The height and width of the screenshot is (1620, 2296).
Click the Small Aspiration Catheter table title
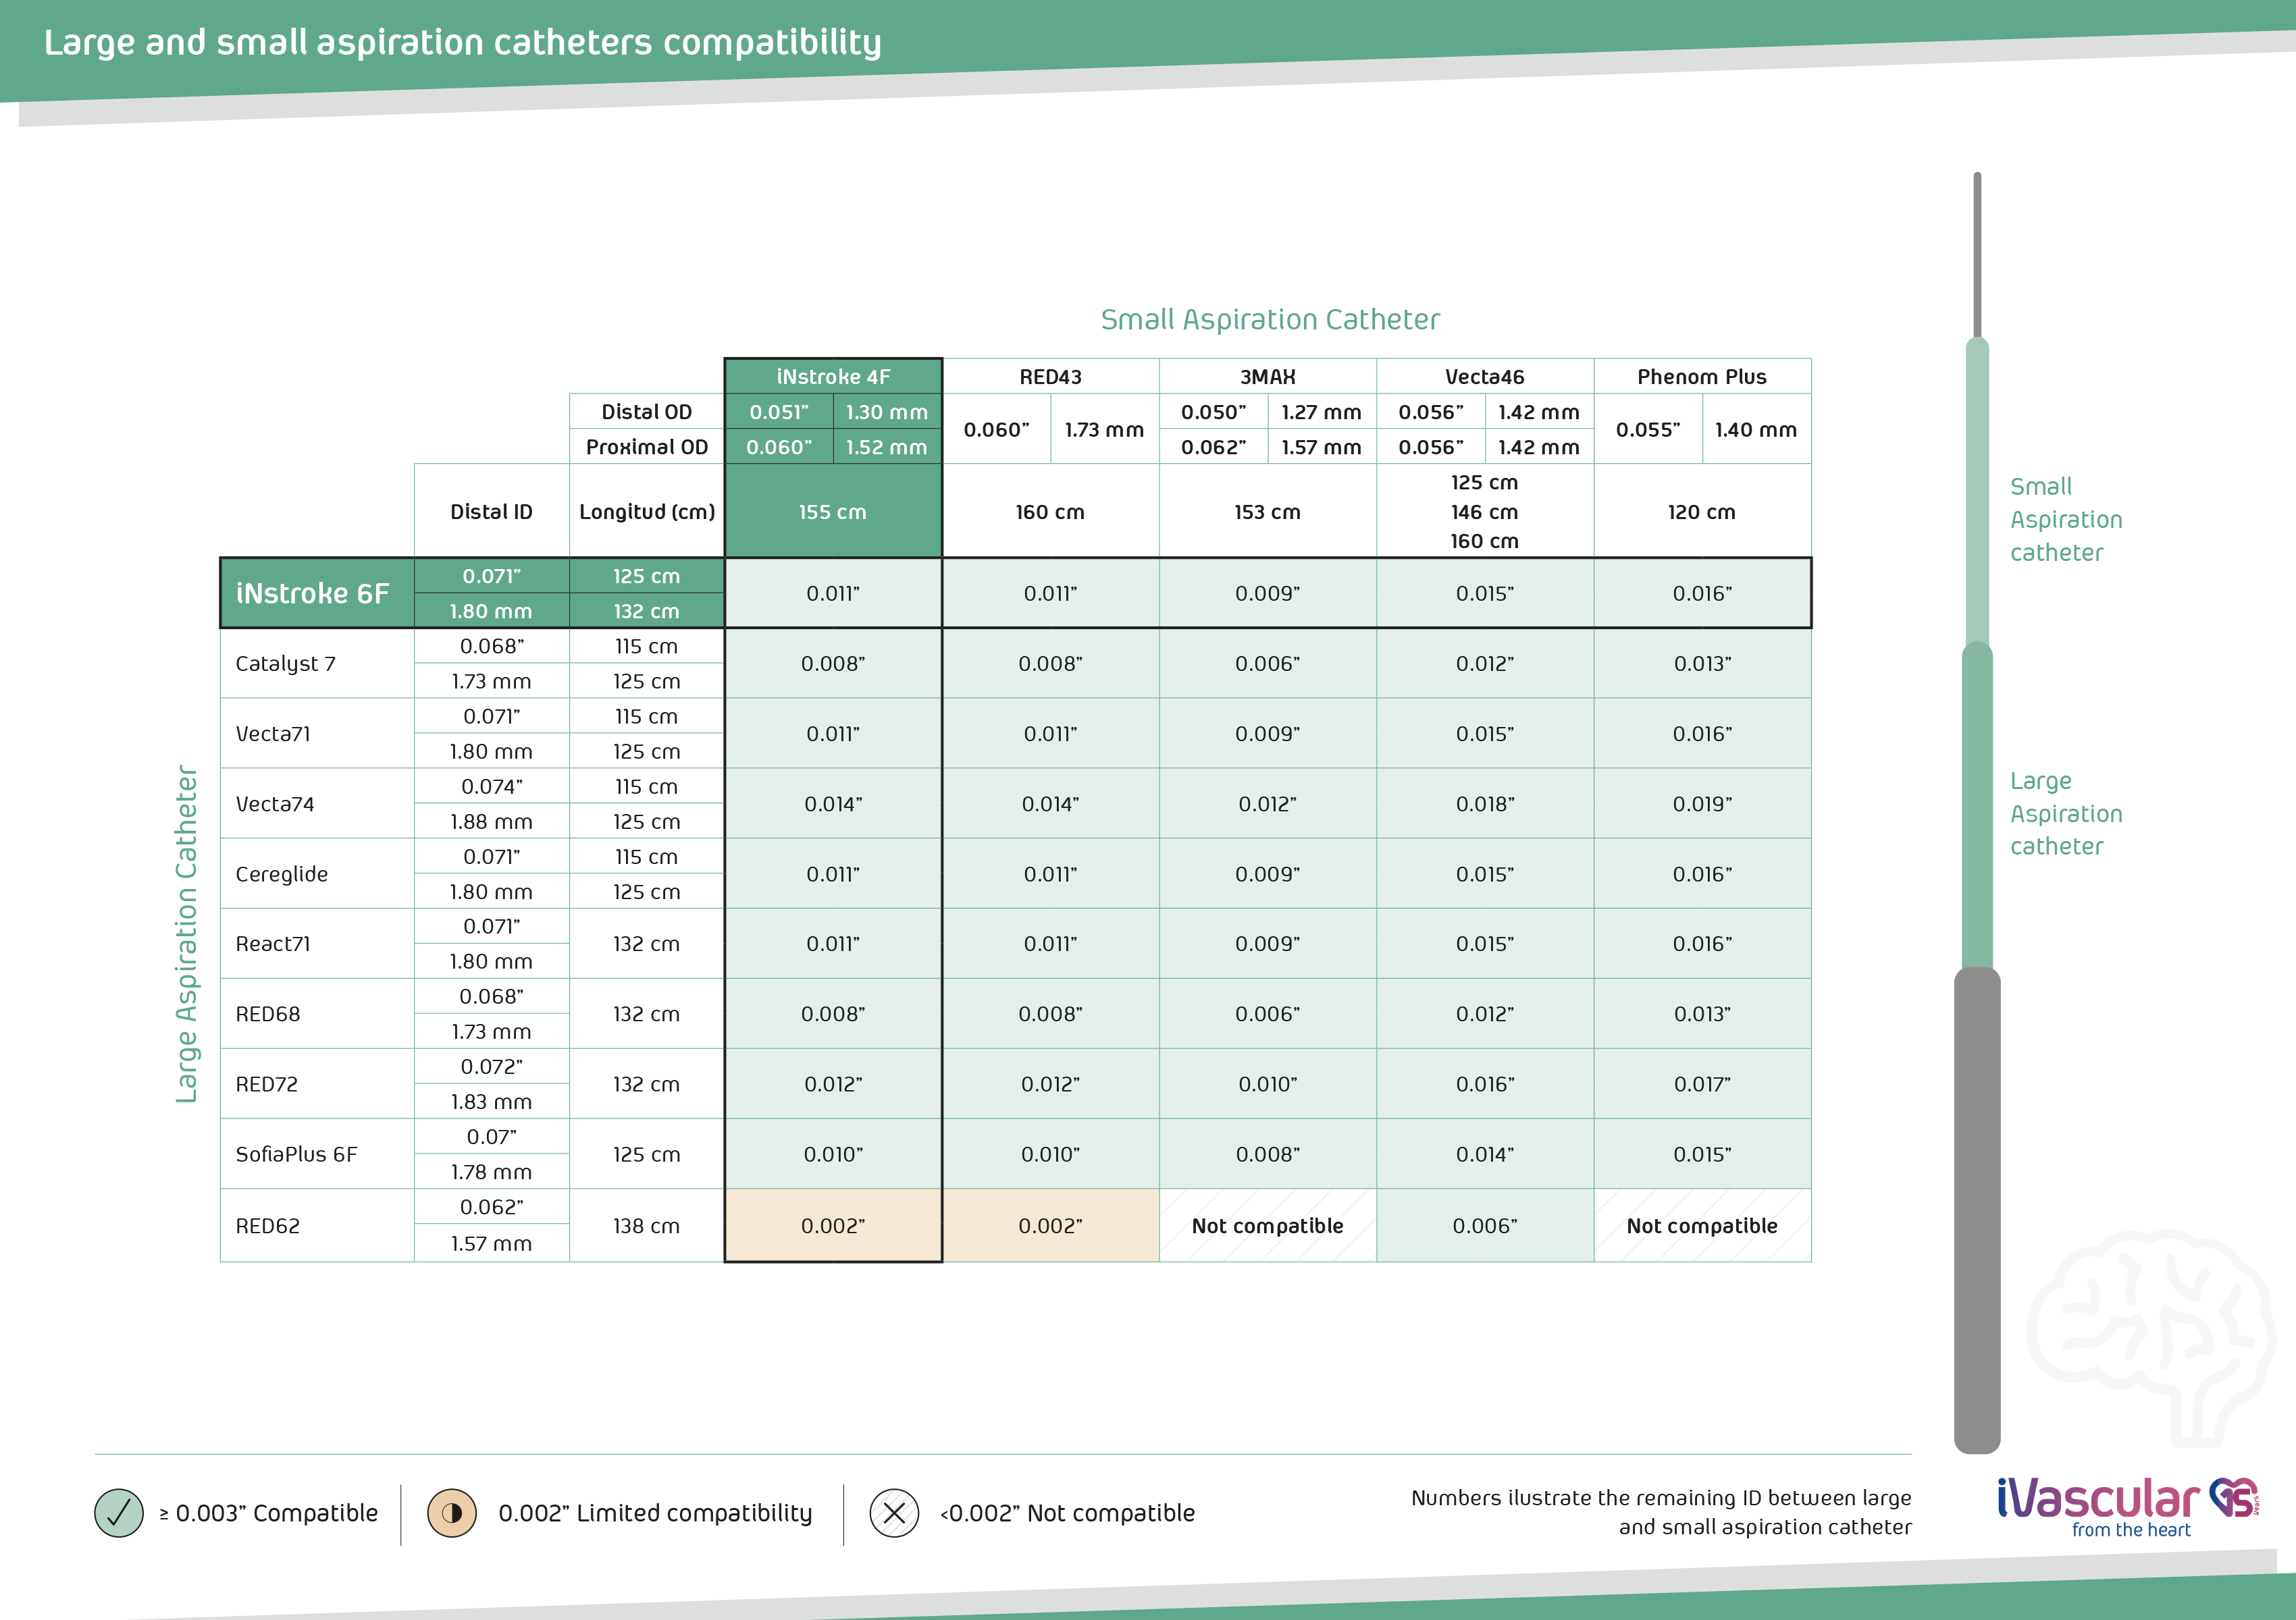1270,320
